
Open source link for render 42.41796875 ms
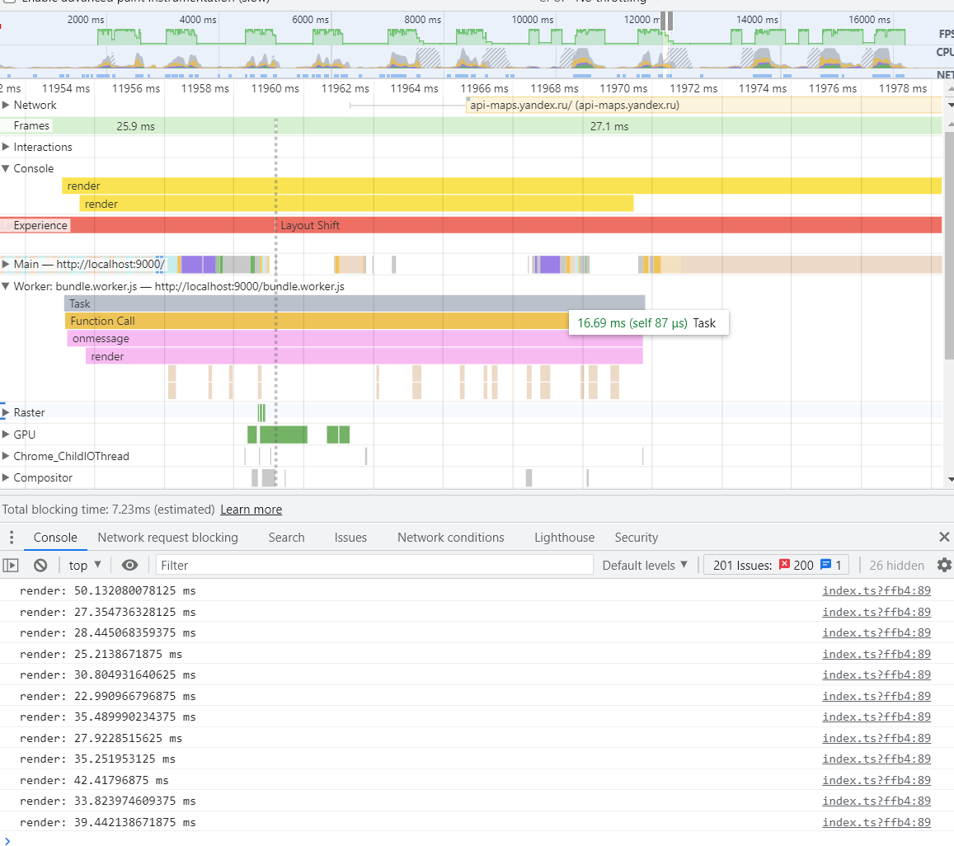pyautogui.click(x=876, y=780)
